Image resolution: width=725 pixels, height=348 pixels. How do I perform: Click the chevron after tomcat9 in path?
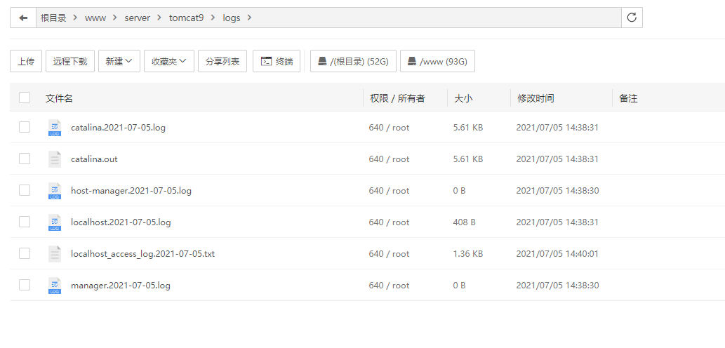coord(213,18)
